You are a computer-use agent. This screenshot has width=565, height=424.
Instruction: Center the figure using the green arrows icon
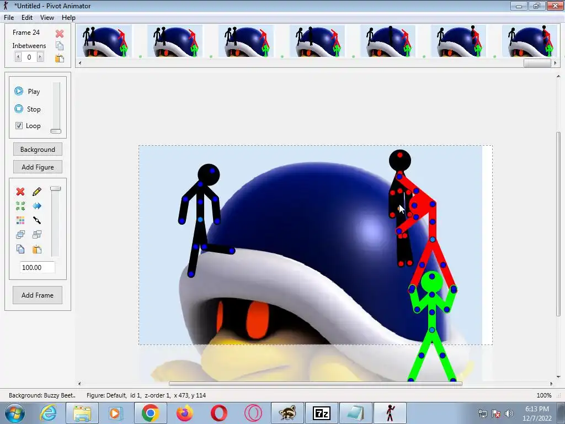tap(20, 206)
